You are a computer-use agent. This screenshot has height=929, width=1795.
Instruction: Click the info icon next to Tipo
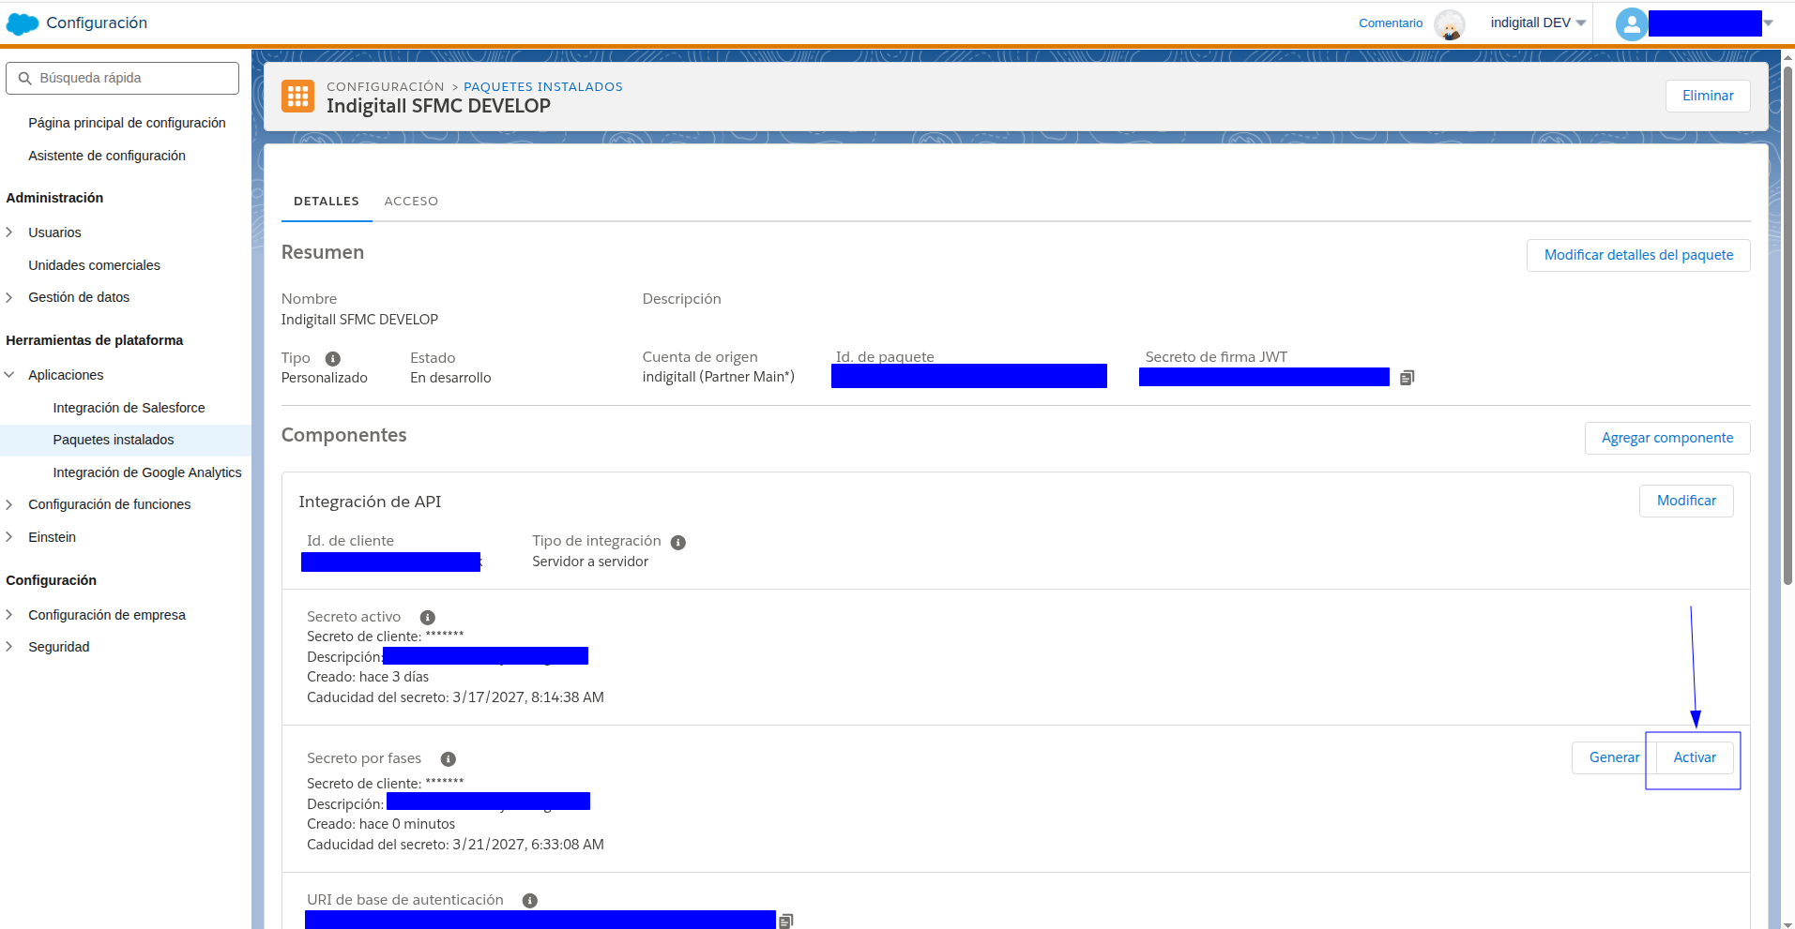click(x=333, y=359)
